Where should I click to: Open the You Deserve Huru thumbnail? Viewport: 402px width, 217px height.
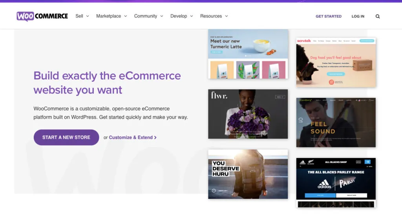coord(248,174)
